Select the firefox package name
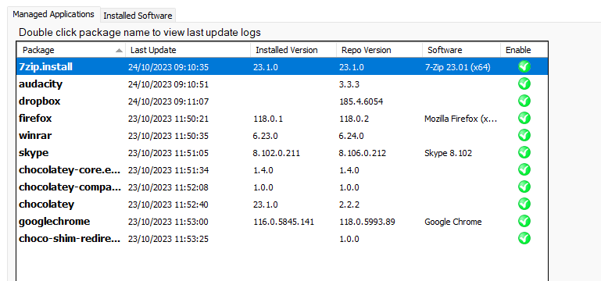Screen dimensions: 601x281 click(x=35, y=119)
